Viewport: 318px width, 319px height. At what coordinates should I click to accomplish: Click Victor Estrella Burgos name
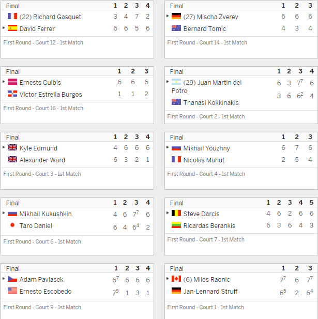coord(51,95)
